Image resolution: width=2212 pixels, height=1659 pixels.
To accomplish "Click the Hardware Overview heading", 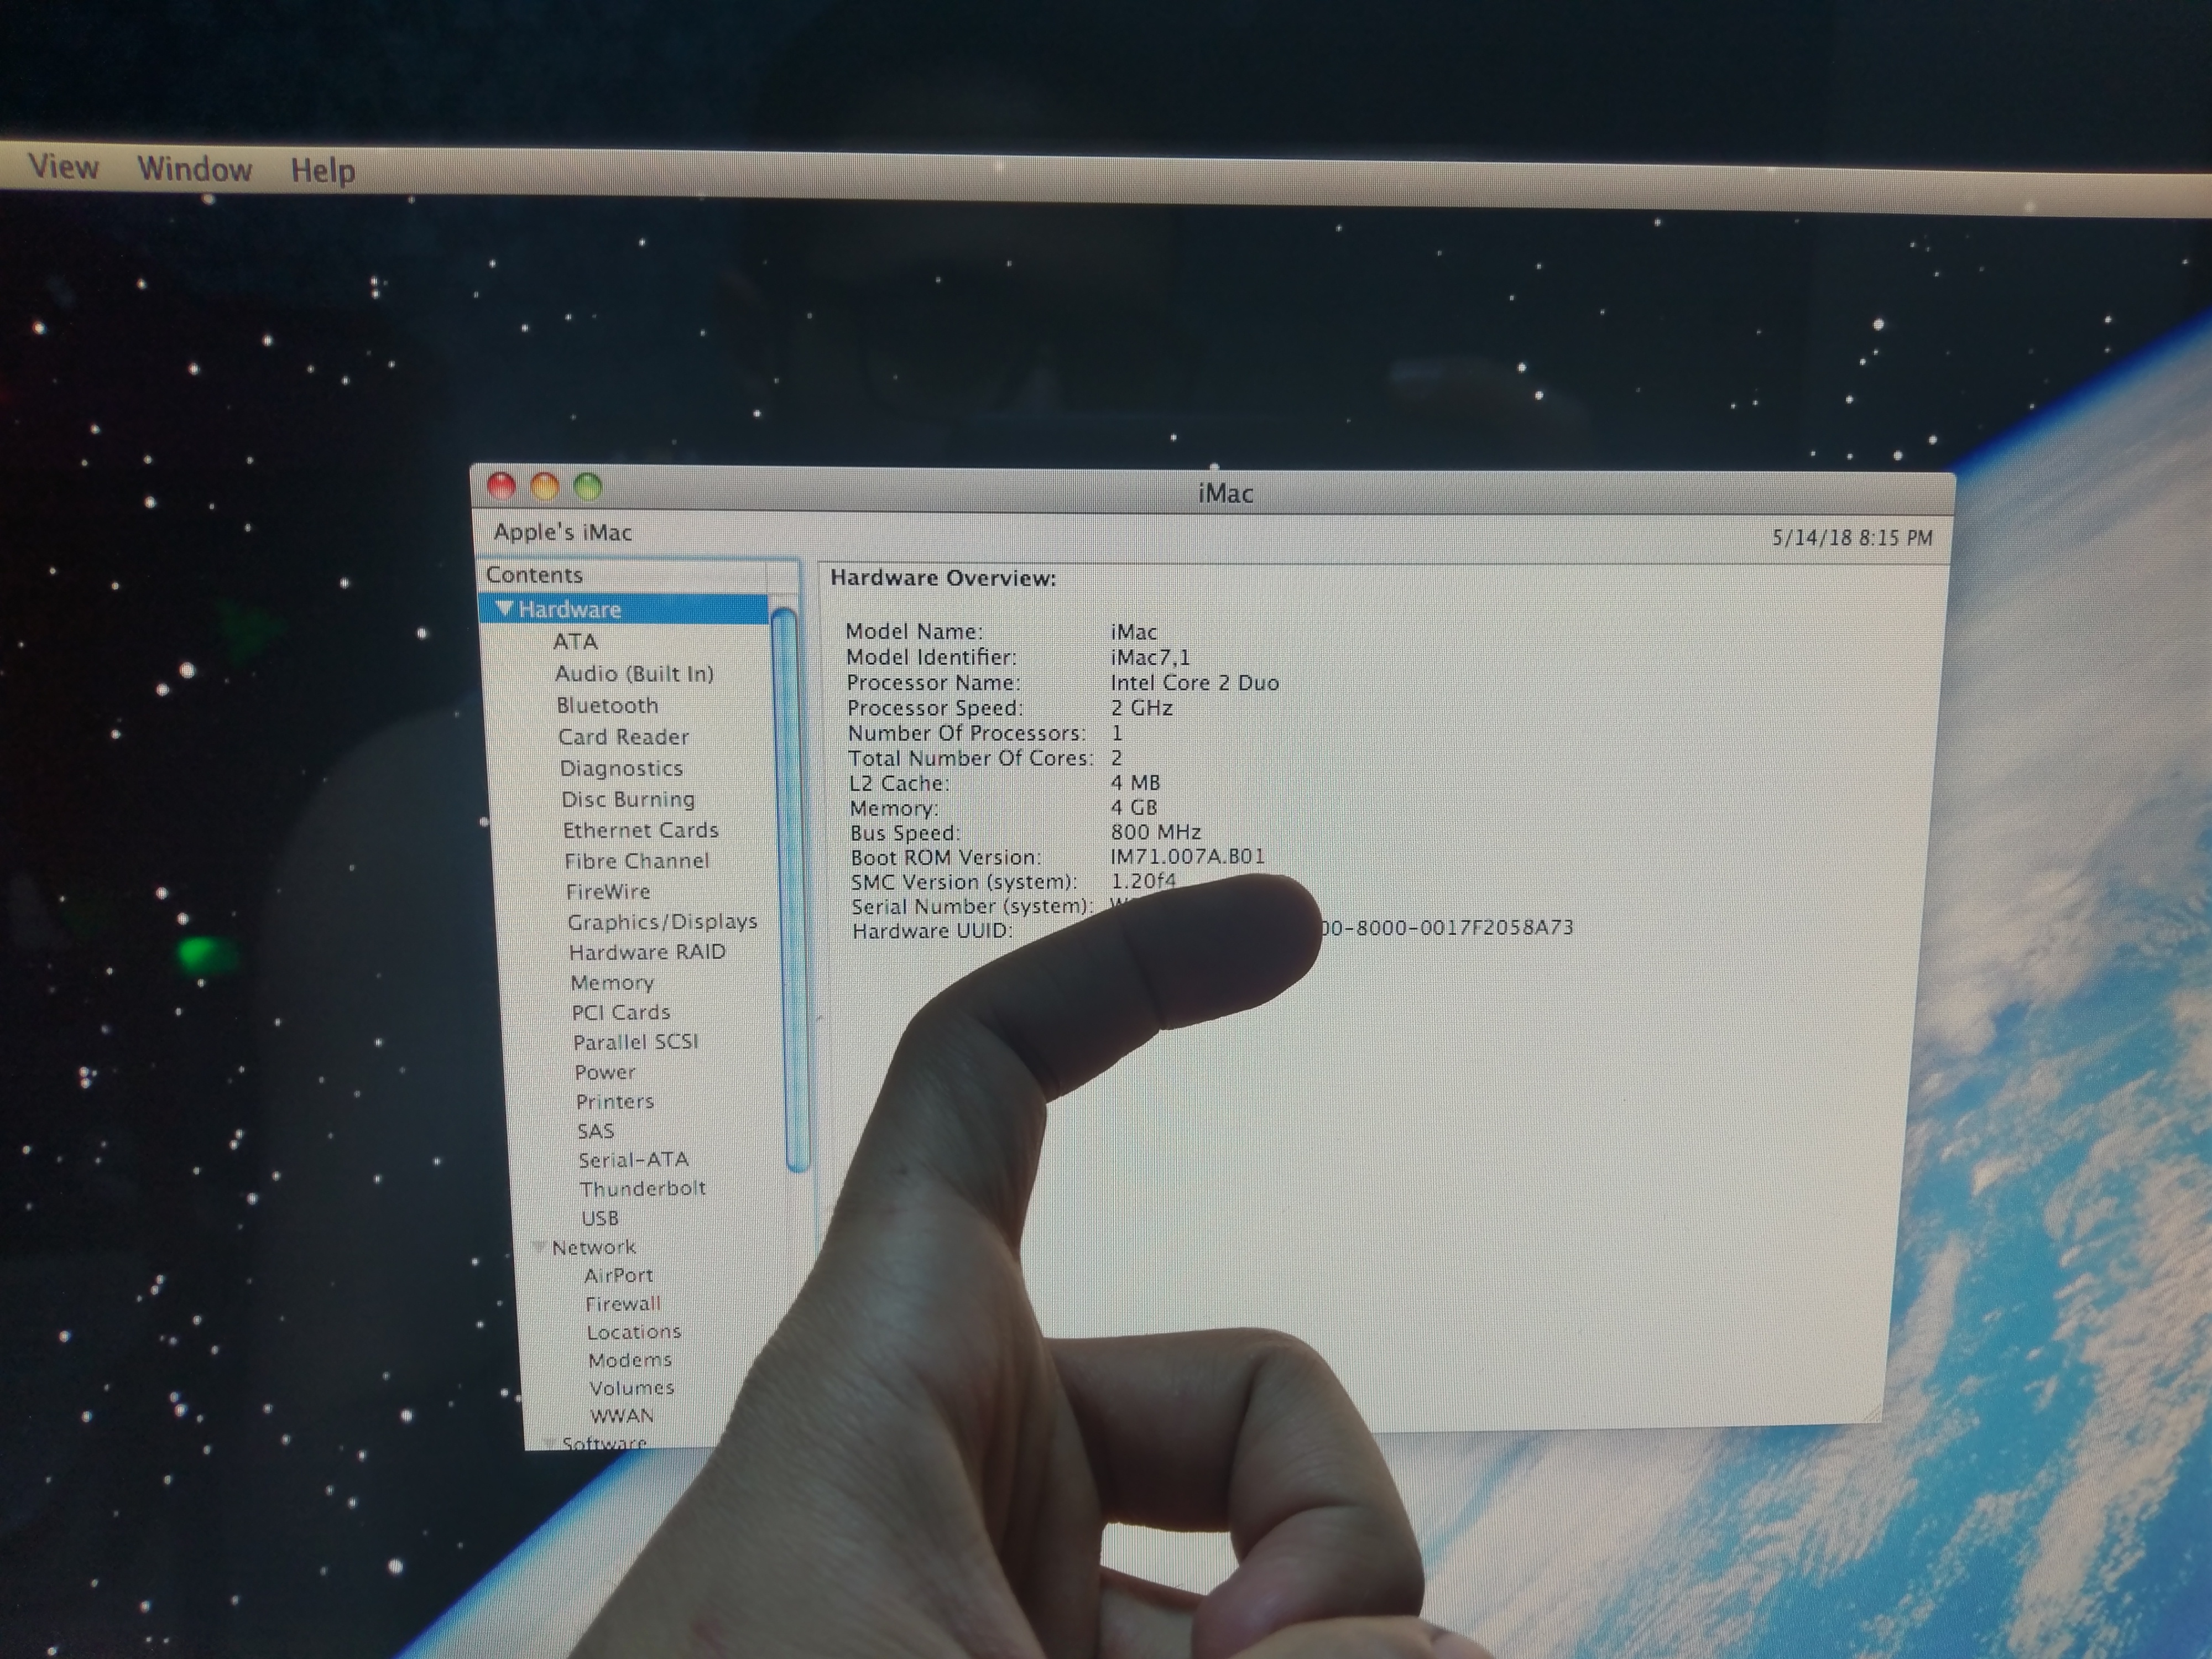I will (x=943, y=577).
